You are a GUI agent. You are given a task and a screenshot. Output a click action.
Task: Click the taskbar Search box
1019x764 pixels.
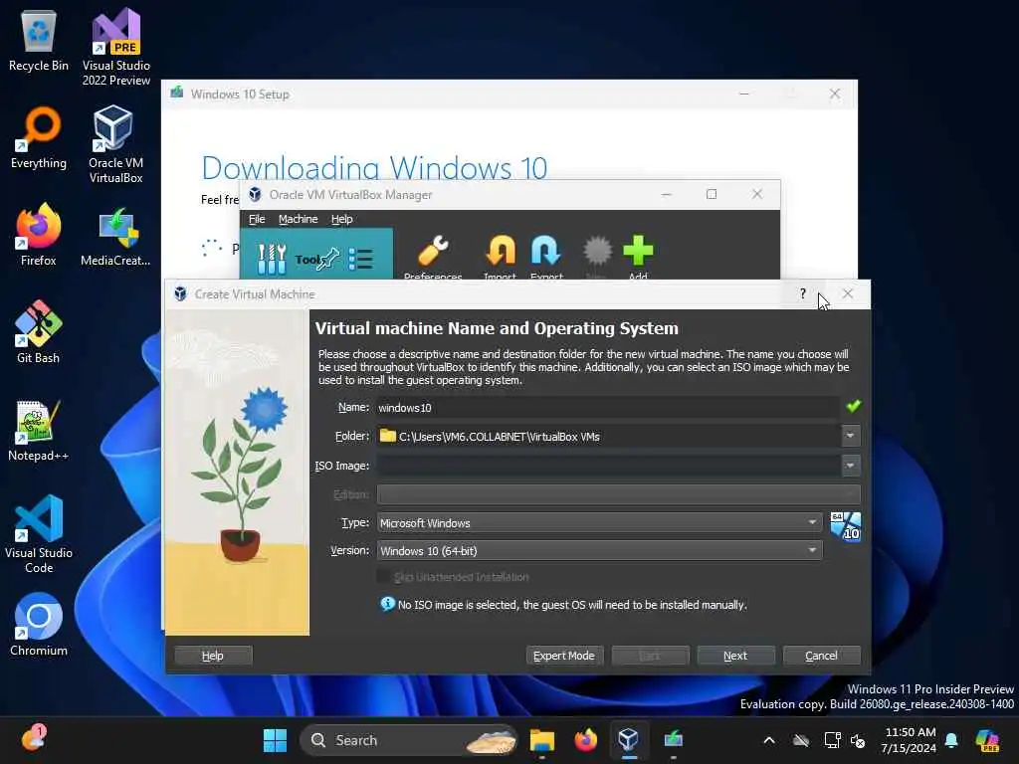[x=409, y=740]
